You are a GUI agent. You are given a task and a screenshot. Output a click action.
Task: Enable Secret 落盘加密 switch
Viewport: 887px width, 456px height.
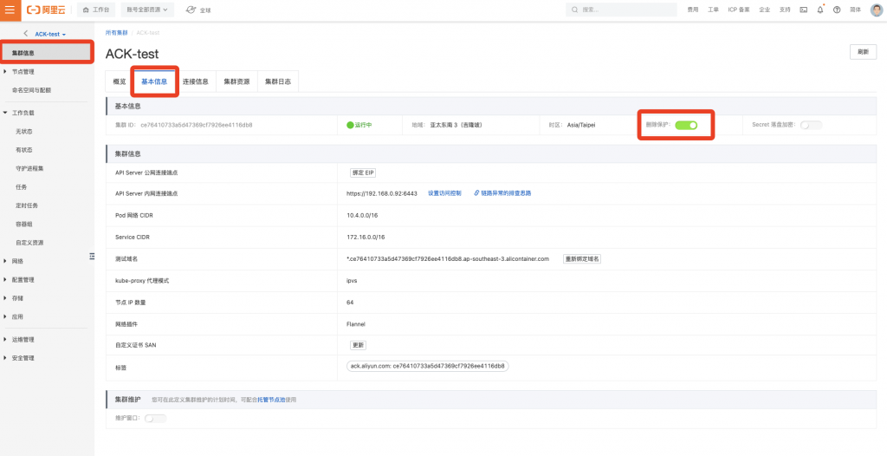811,125
